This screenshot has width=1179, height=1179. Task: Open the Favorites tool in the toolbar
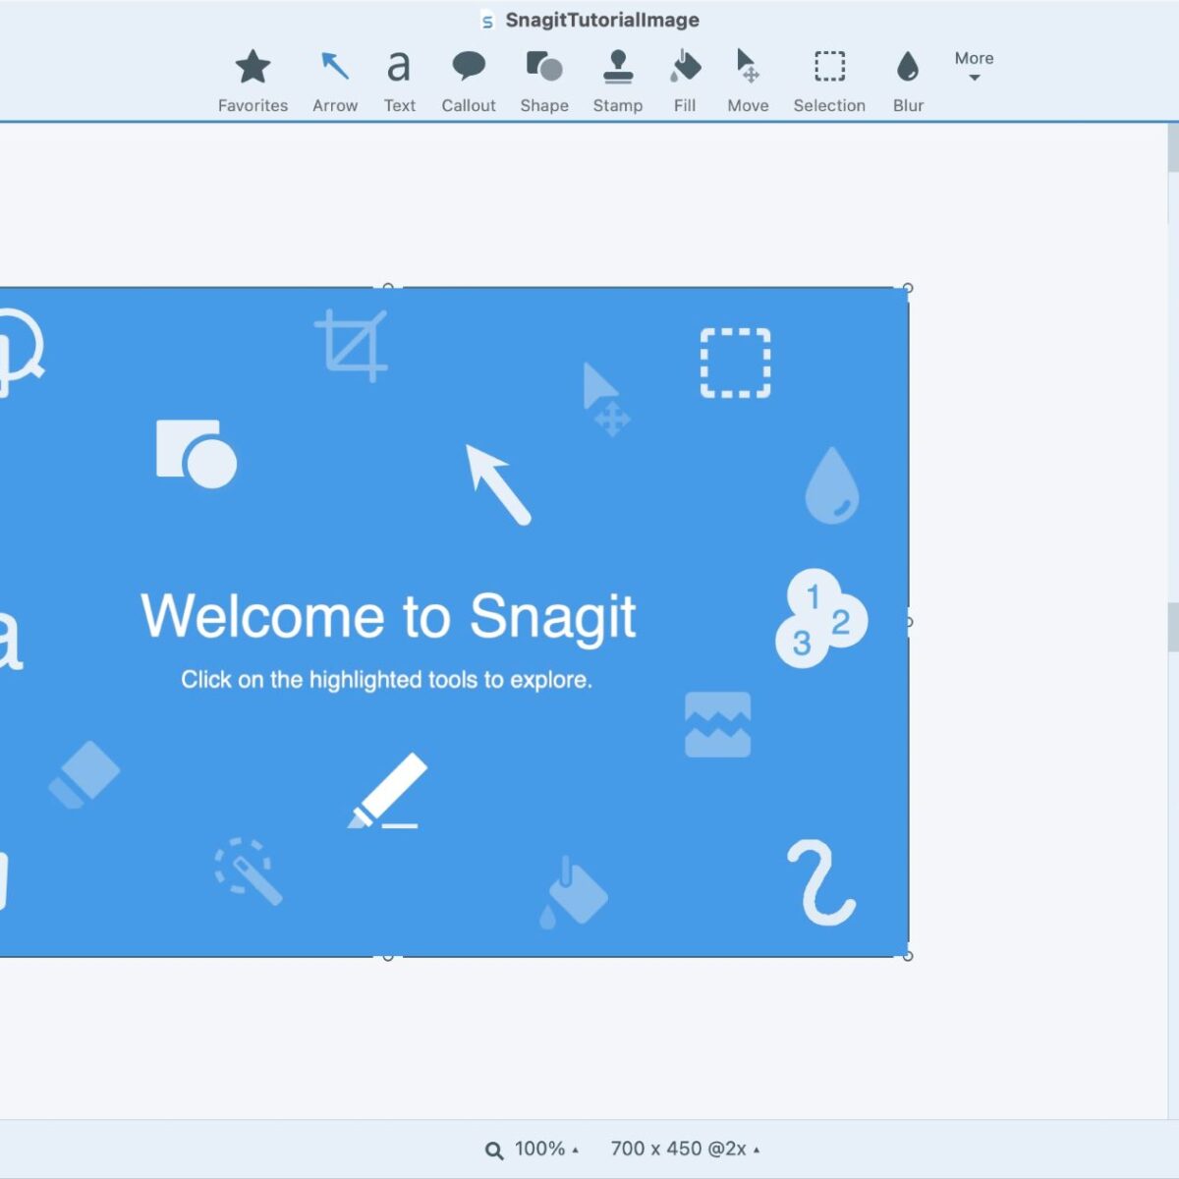(x=253, y=82)
